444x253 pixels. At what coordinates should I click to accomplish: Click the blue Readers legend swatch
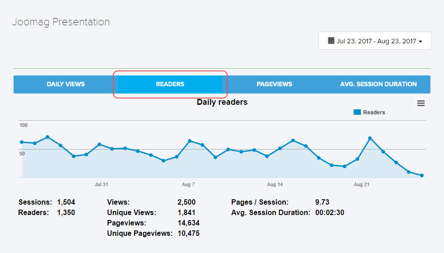357,112
